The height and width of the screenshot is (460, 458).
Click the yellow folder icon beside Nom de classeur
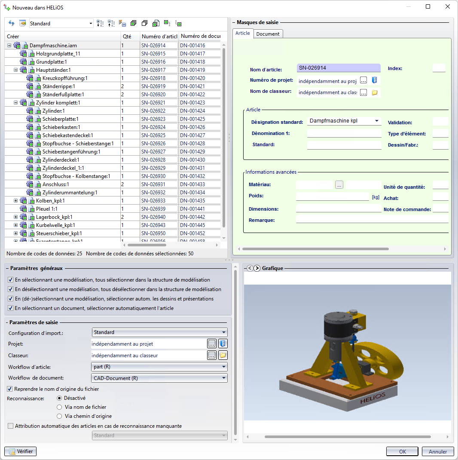[x=374, y=92]
